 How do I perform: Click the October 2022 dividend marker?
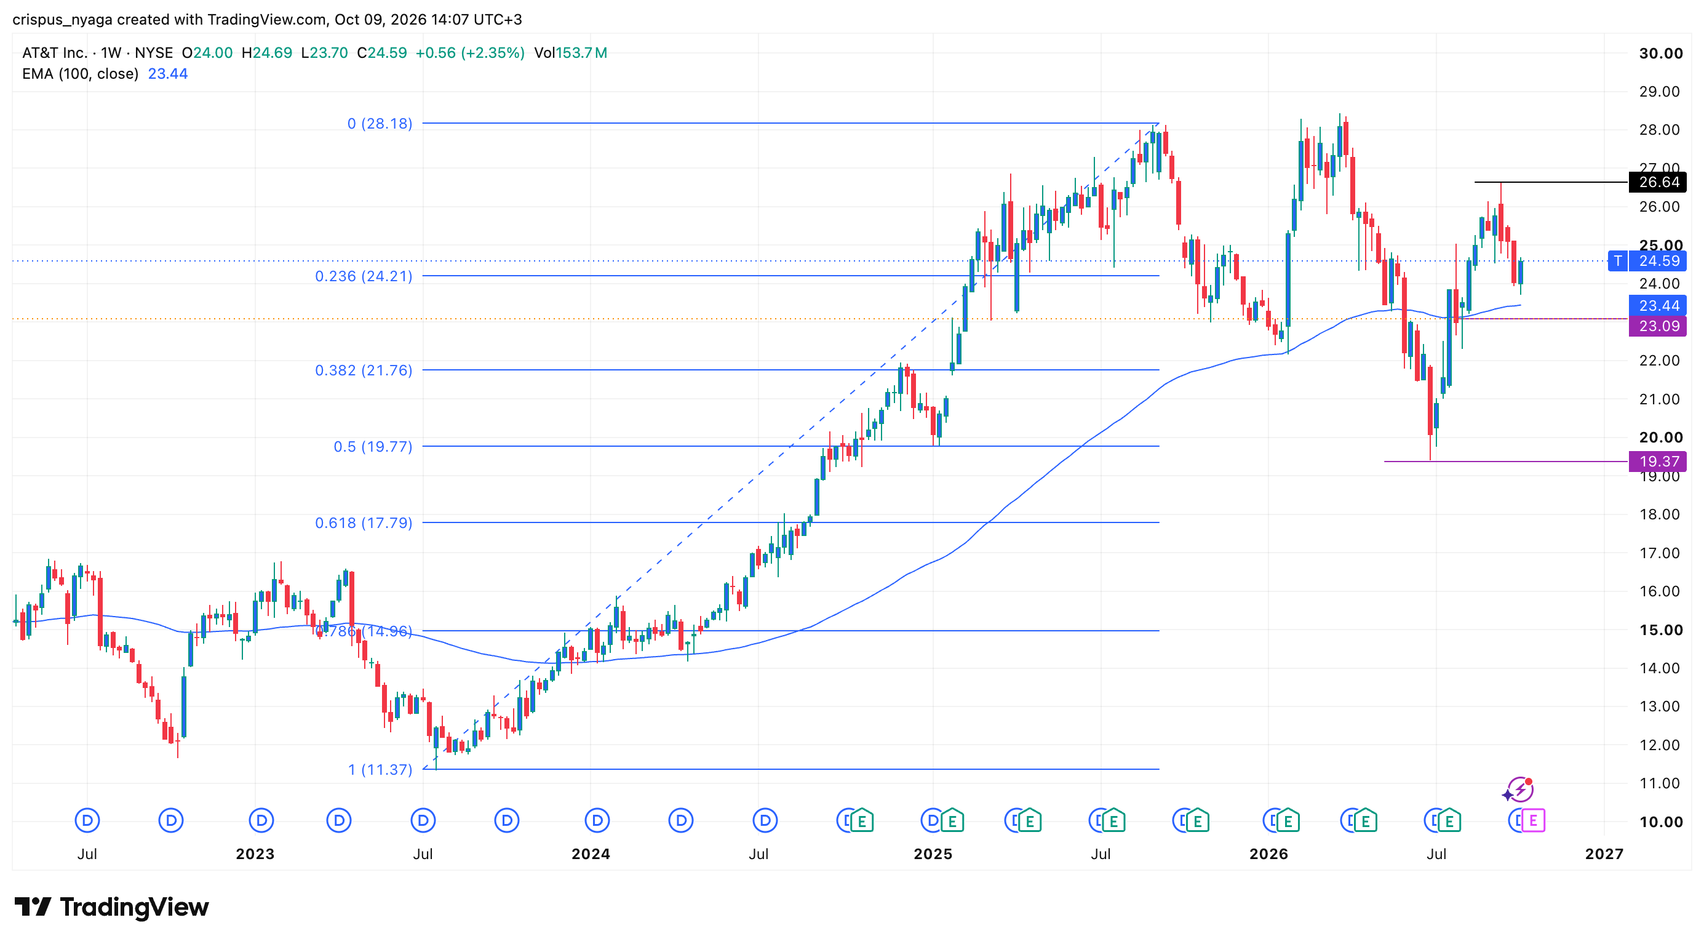[x=172, y=821]
